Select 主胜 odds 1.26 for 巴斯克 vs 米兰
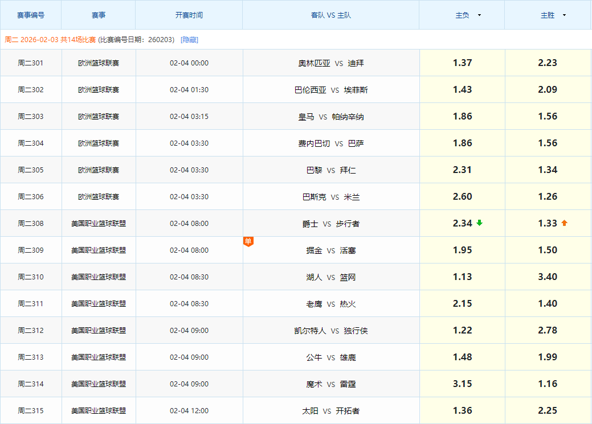 point(548,196)
